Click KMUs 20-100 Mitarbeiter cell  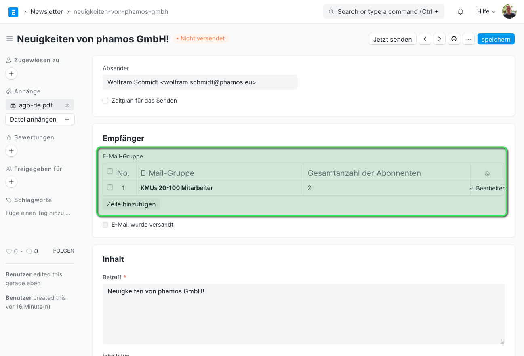[x=220, y=188]
